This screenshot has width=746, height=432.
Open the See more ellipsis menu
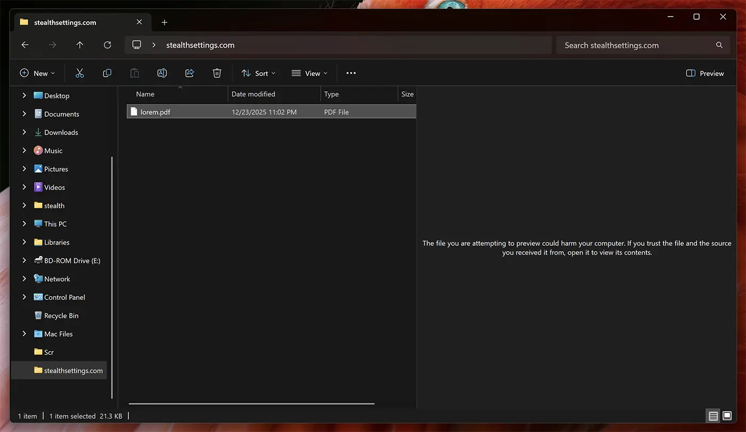(351, 73)
